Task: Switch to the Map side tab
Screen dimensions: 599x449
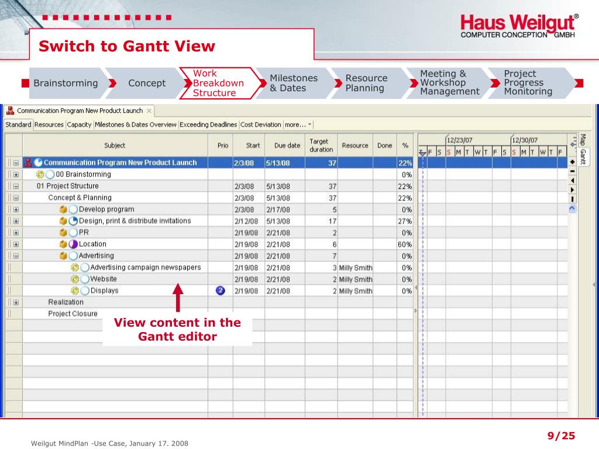Action: [x=583, y=140]
